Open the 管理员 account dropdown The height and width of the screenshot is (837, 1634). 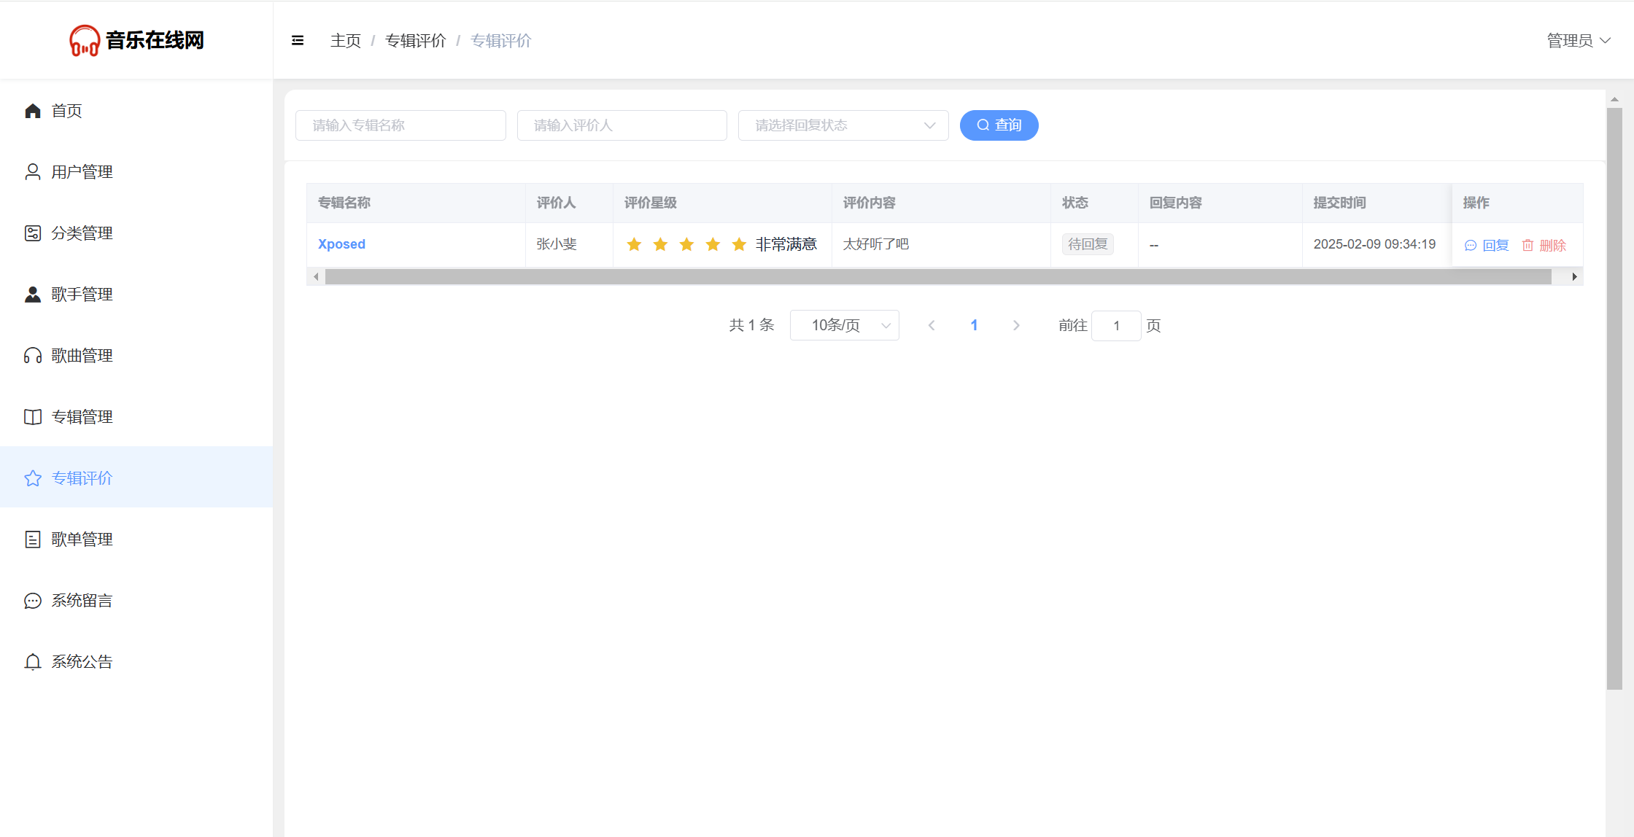tap(1578, 41)
